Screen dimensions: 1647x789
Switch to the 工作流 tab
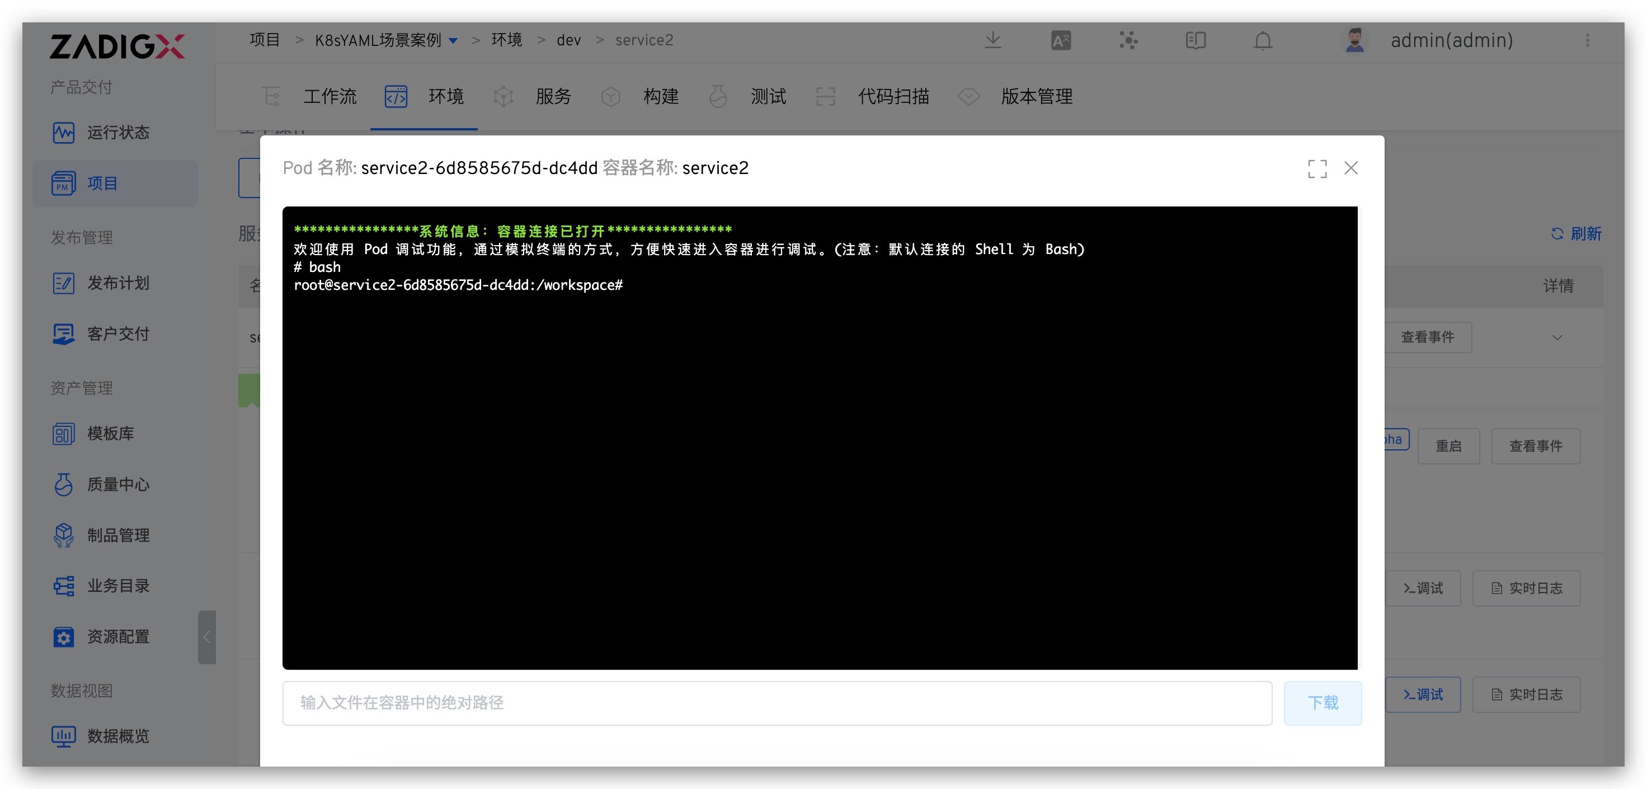pos(310,97)
